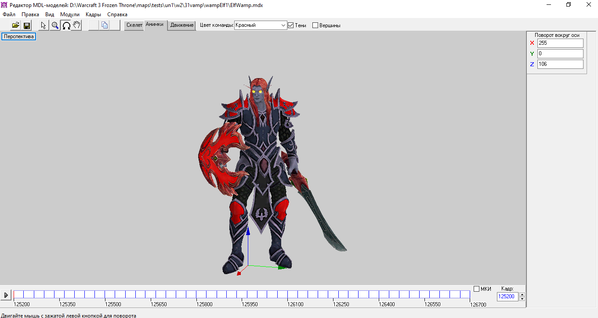Select the hand pan tool

[x=77, y=25]
